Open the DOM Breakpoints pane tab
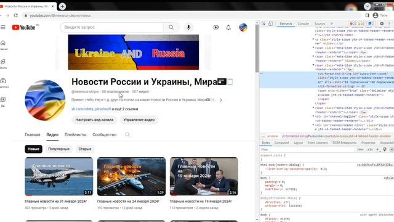 tap(345, 142)
